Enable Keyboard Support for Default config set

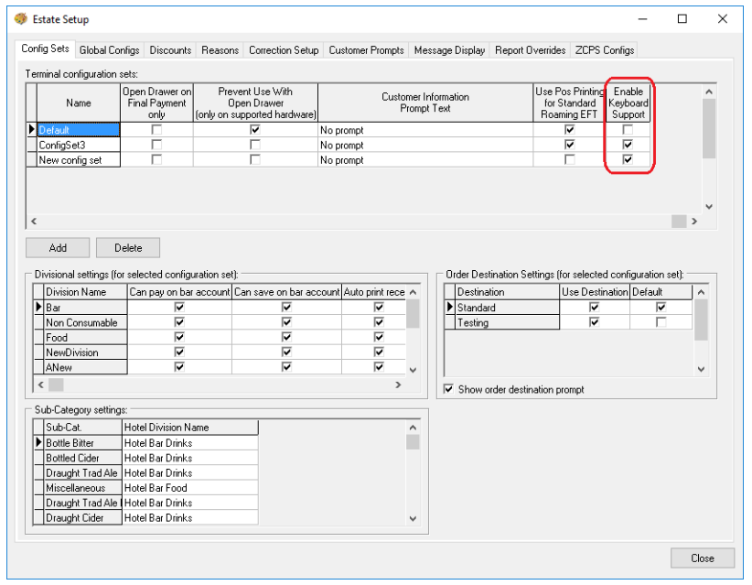click(x=628, y=130)
